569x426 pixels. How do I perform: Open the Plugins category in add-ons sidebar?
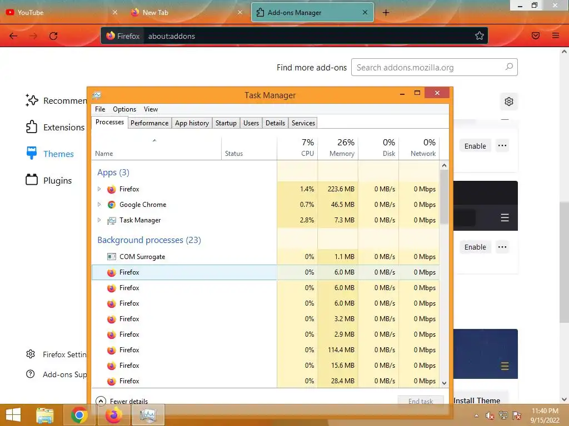pyautogui.click(x=49, y=180)
